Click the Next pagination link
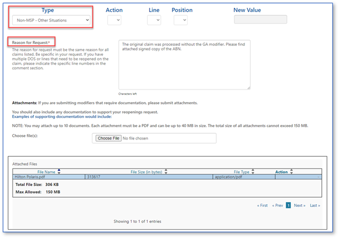 299,205
